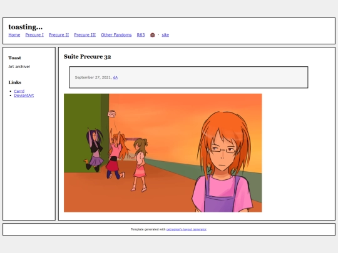Go to the Precure I gallery

click(34, 35)
